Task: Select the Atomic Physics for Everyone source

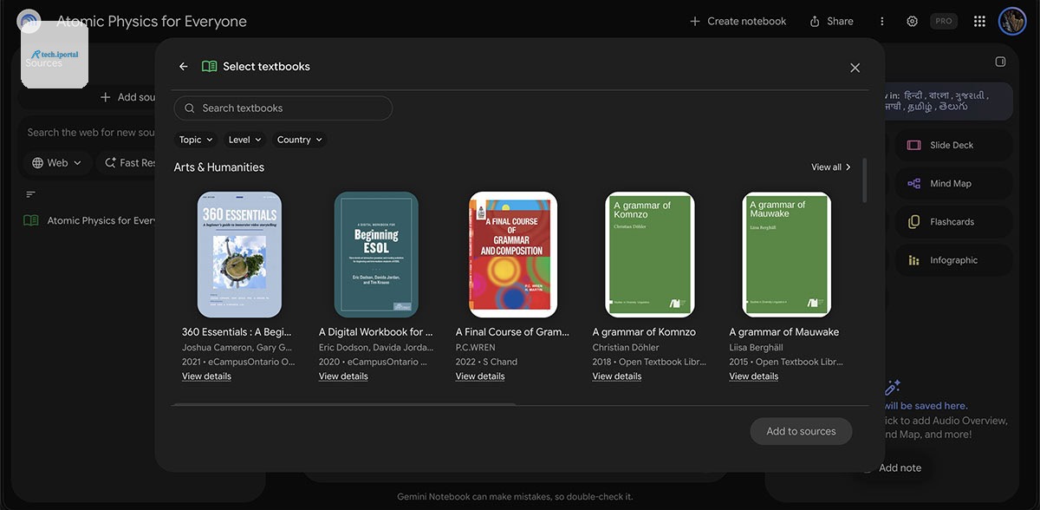Action: click(90, 220)
